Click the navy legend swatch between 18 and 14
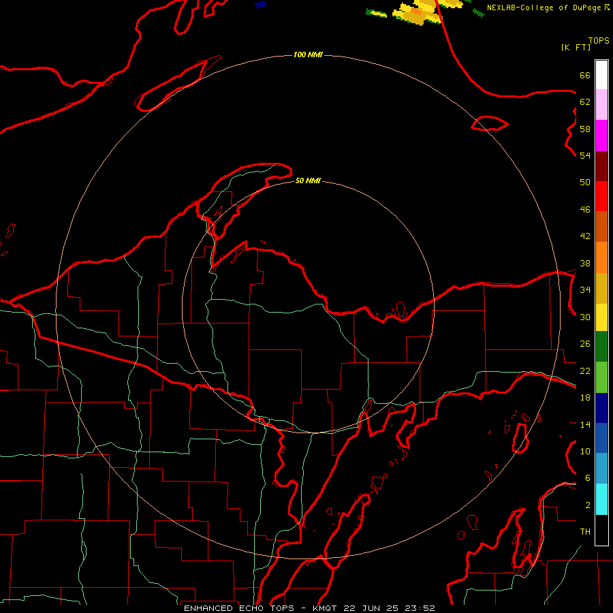The image size is (613, 613). 601,408
